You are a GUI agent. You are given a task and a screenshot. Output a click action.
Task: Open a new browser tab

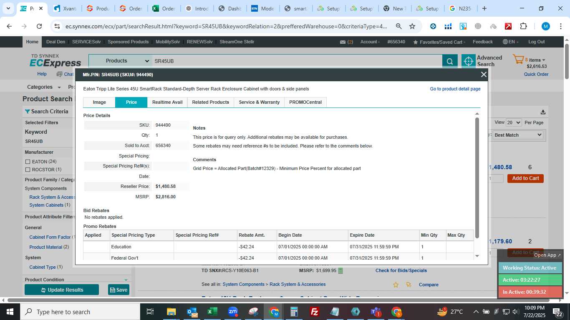point(484,8)
